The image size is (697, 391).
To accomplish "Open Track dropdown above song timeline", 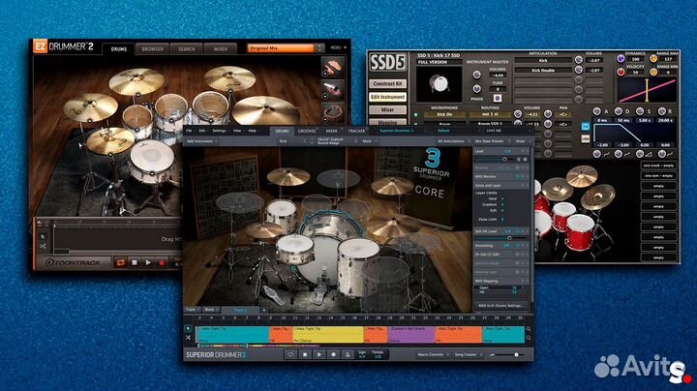I will click(x=193, y=310).
